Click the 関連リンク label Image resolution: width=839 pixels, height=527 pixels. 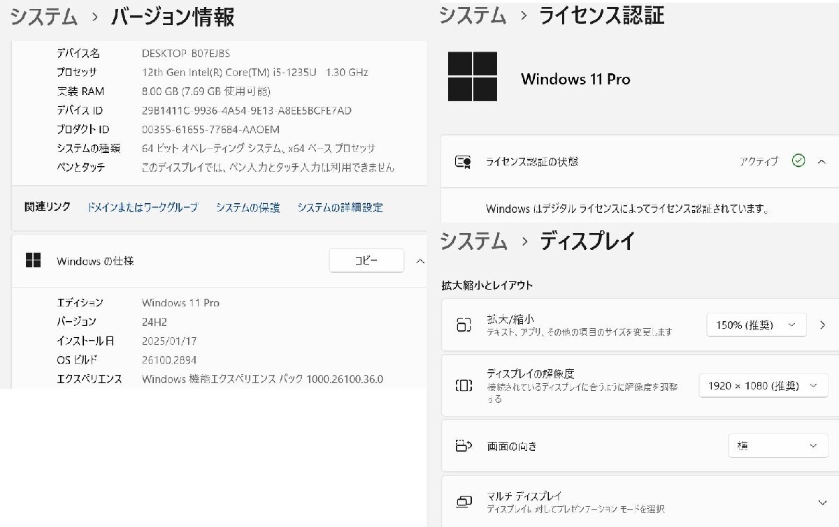click(48, 207)
